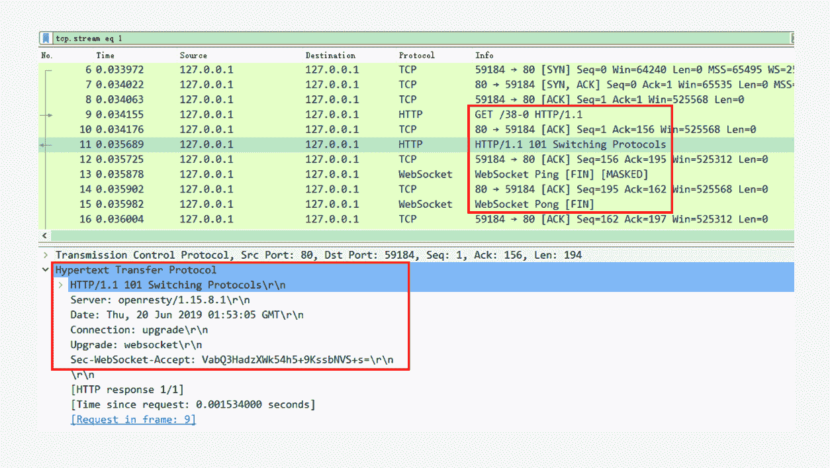Sort packets by the No. column
This screenshot has height=468, width=830.
point(47,56)
